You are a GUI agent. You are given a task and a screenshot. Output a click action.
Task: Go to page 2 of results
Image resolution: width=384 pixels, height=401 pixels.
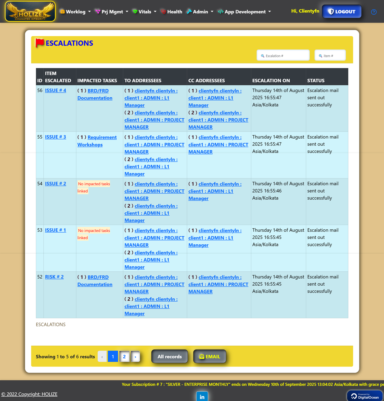tap(124, 356)
